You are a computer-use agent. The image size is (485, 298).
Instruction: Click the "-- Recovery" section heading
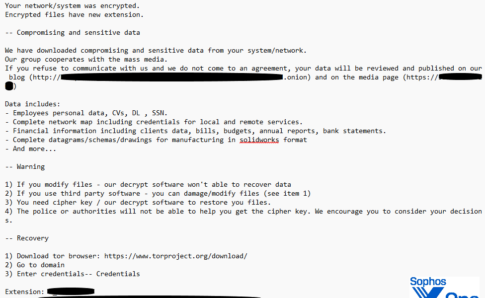tap(27, 238)
